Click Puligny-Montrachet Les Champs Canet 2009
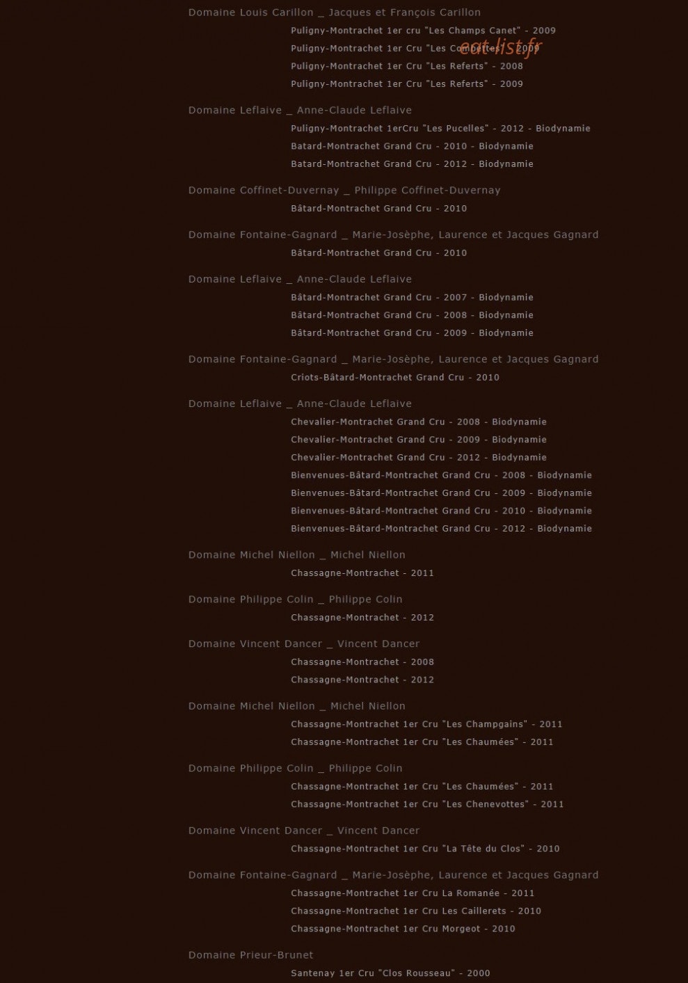This screenshot has width=688, height=983. coord(423,31)
